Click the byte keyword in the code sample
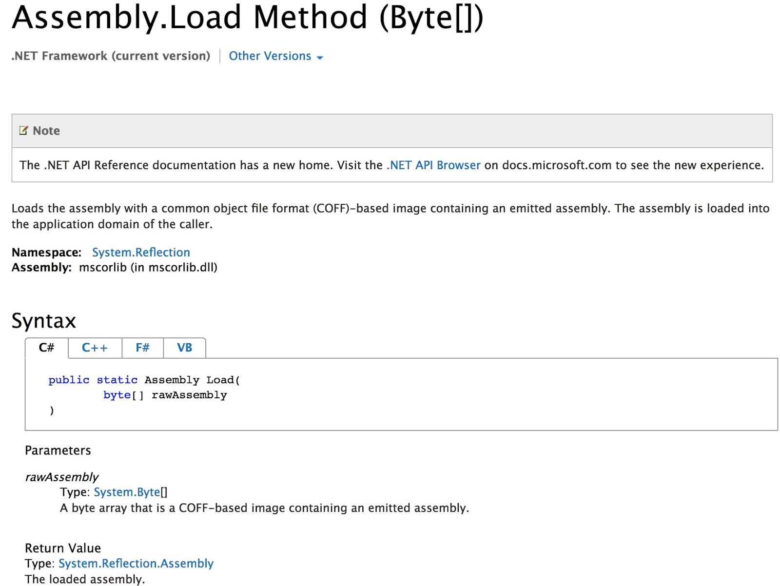780x586 pixels. pos(117,395)
